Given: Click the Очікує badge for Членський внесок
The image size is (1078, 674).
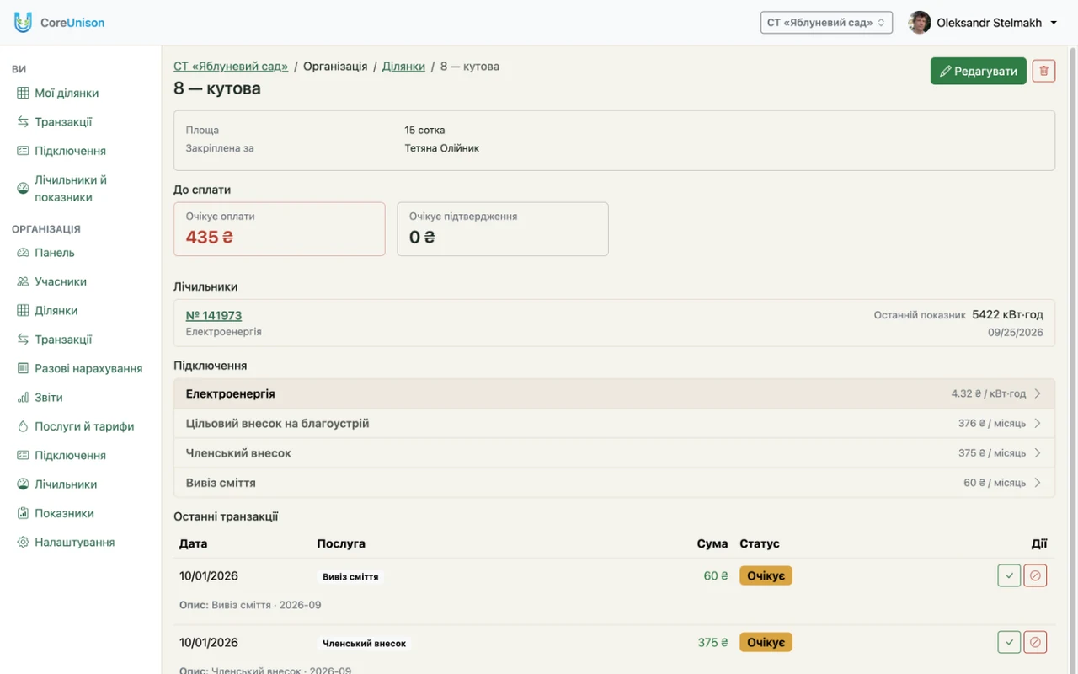Looking at the screenshot, I should 766,642.
